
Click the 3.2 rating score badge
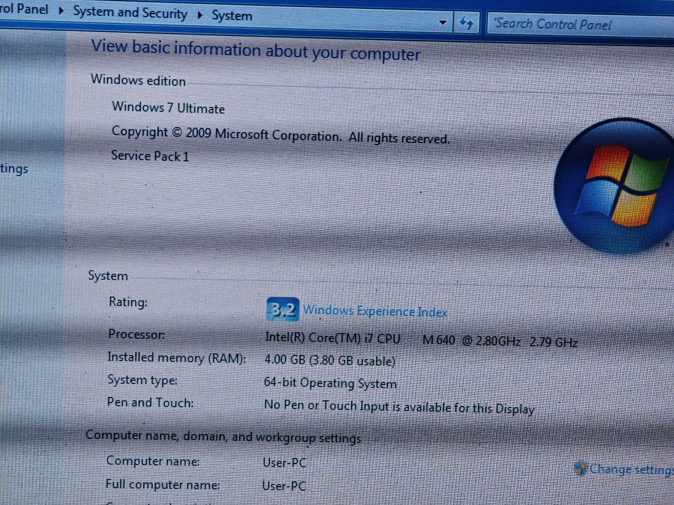pyautogui.click(x=283, y=309)
